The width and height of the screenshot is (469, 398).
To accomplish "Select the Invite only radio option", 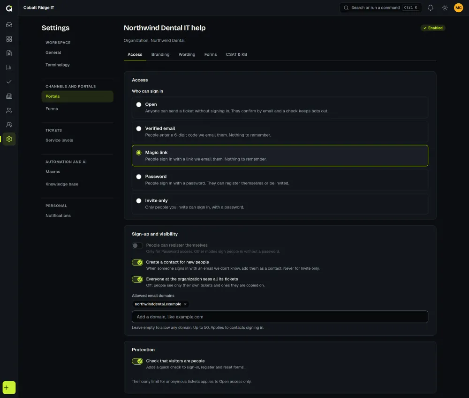I will coord(139,201).
